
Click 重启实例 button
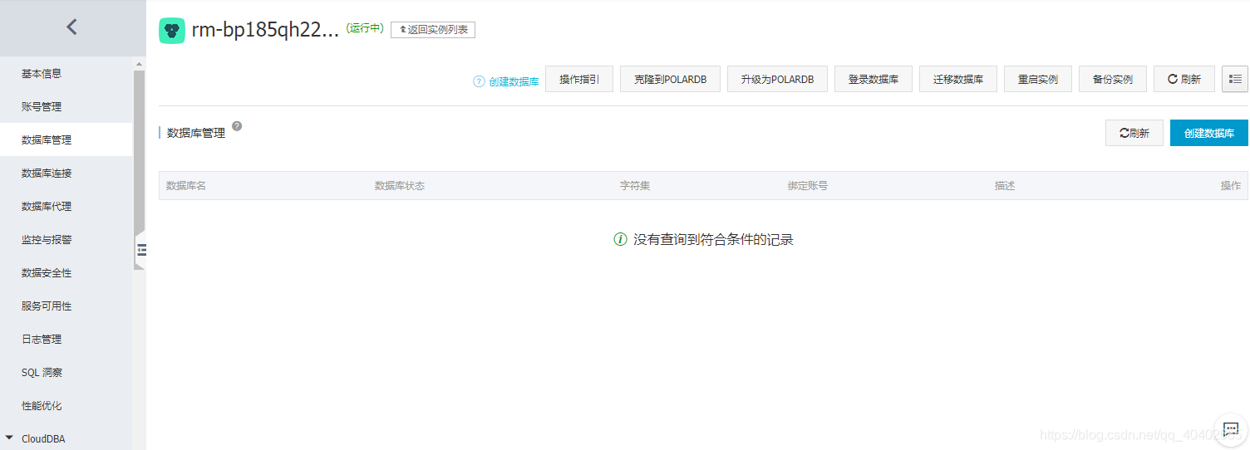click(1038, 79)
